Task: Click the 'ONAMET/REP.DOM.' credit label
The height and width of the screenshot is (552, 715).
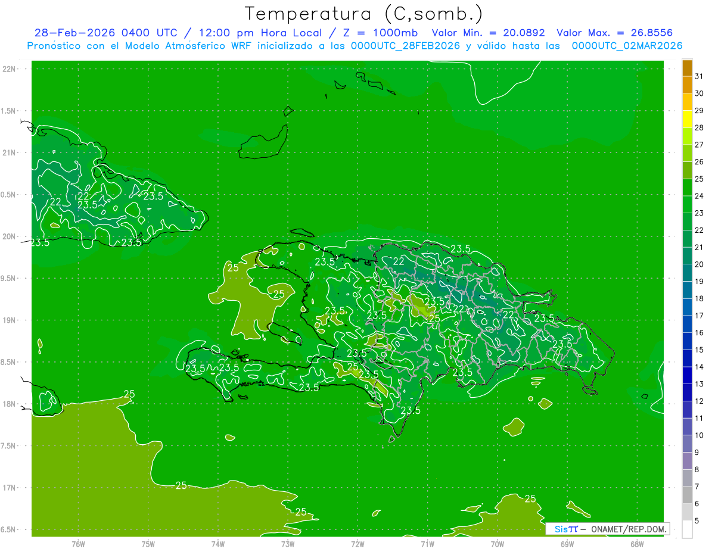Action: pos(629,529)
